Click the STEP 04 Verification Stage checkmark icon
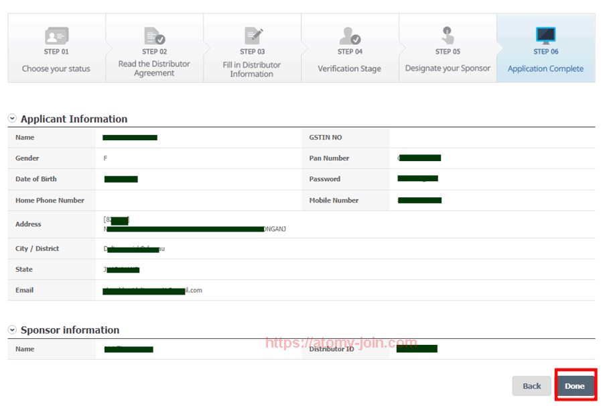This screenshot has height=406, width=603. click(349, 36)
